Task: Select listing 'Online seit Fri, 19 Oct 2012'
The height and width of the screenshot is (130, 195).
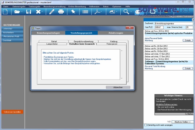Action: click(168, 51)
